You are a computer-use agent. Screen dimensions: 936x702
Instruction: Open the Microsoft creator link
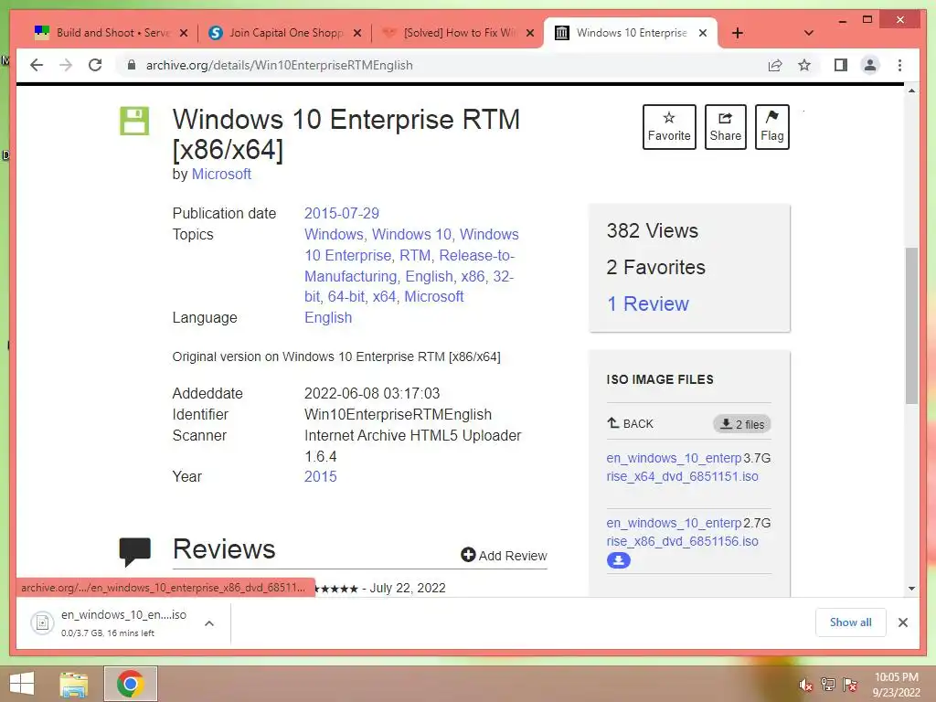(221, 175)
